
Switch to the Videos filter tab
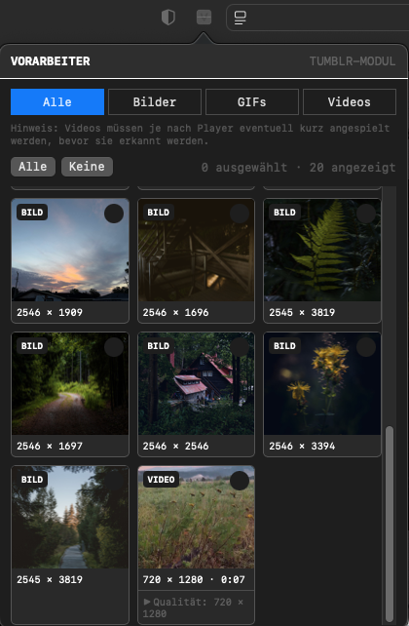click(x=350, y=101)
